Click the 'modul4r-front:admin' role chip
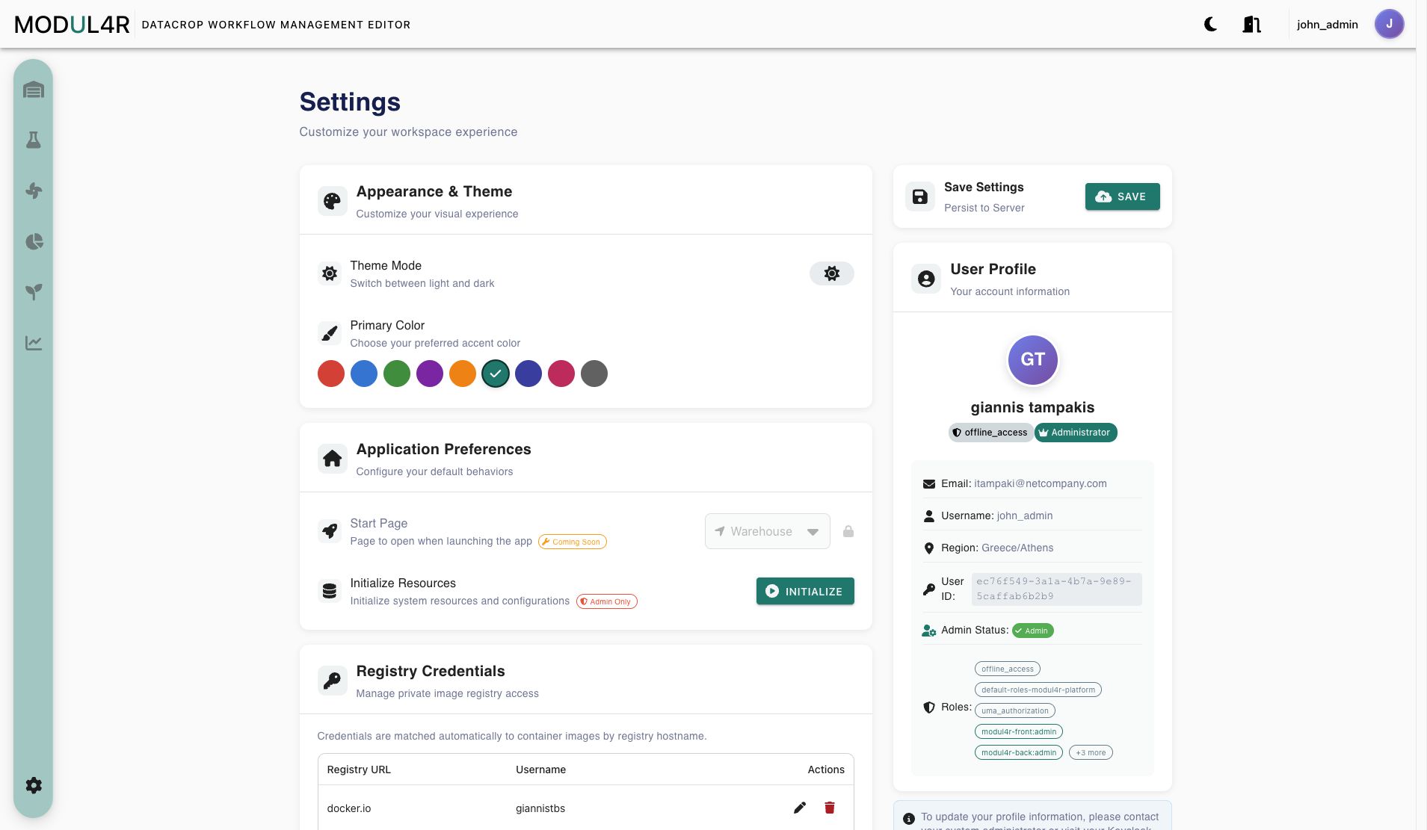This screenshot has width=1427, height=830. tap(1019, 731)
